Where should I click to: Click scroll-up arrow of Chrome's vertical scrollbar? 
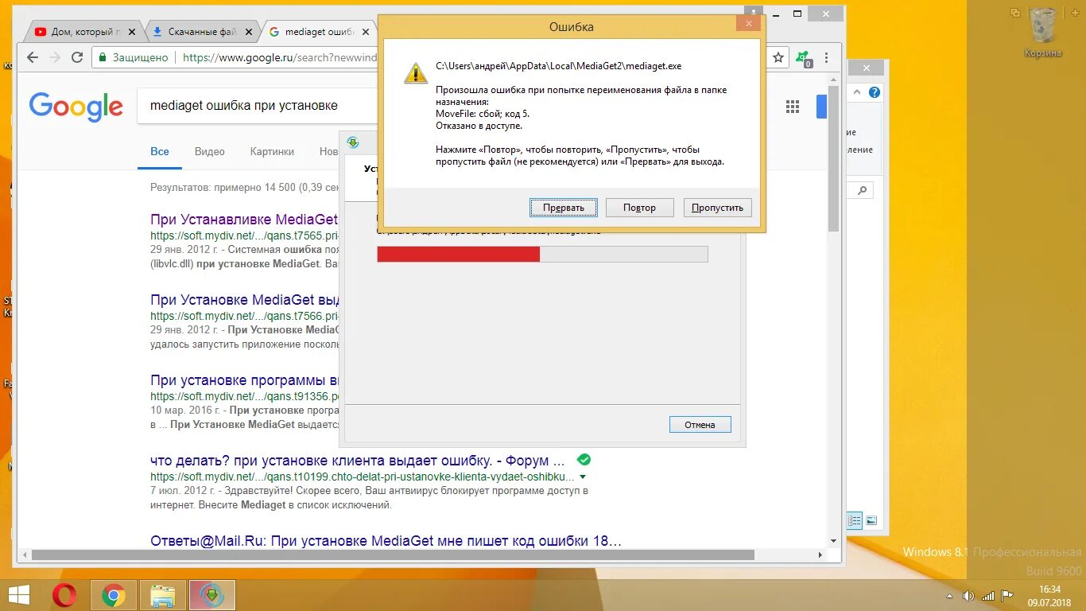(833, 79)
